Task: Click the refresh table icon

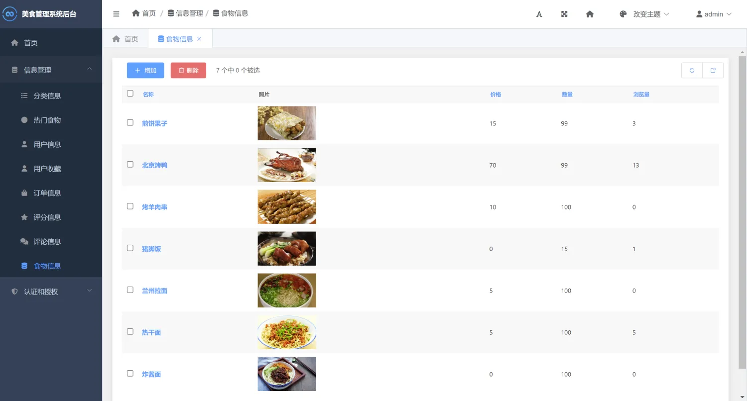Action: [x=692, y=71]
